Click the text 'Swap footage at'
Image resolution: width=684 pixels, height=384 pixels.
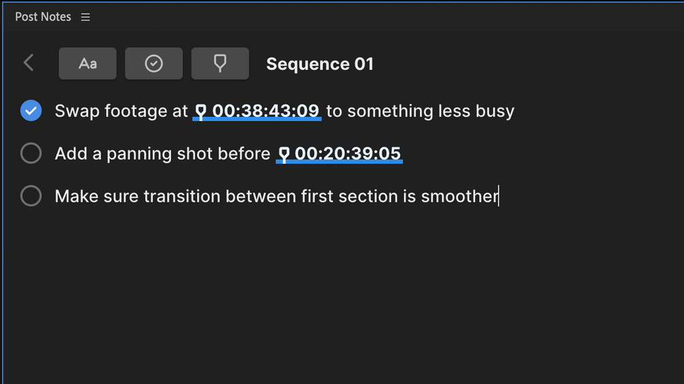[121, 111]
